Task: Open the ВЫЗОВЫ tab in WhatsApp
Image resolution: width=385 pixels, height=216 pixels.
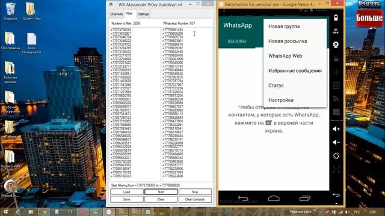Action: pos(236,41)
